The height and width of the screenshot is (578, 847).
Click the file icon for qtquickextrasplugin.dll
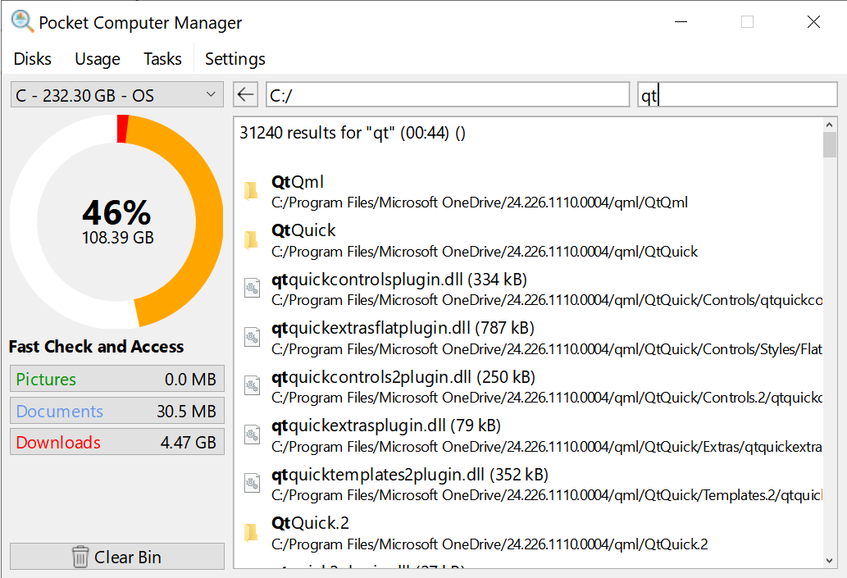pyautogui.click(x=253, y=435)
